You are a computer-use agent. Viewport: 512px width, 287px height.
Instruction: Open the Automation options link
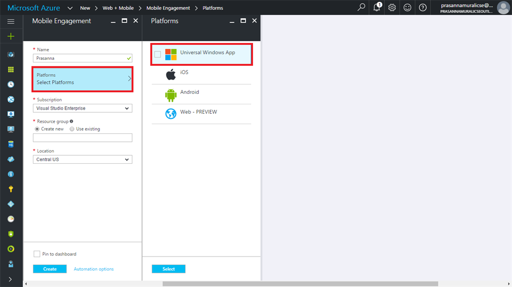coord(93,269)
